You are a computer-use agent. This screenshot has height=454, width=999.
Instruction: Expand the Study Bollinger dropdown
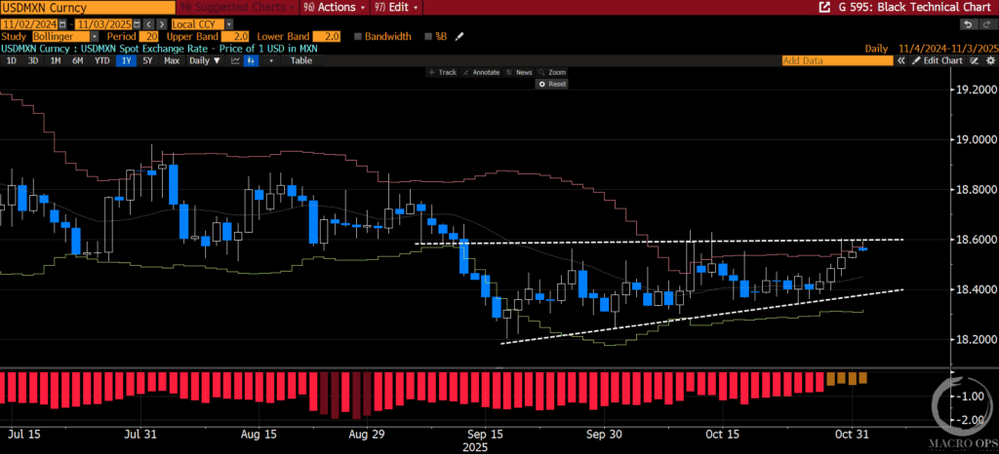95,36
